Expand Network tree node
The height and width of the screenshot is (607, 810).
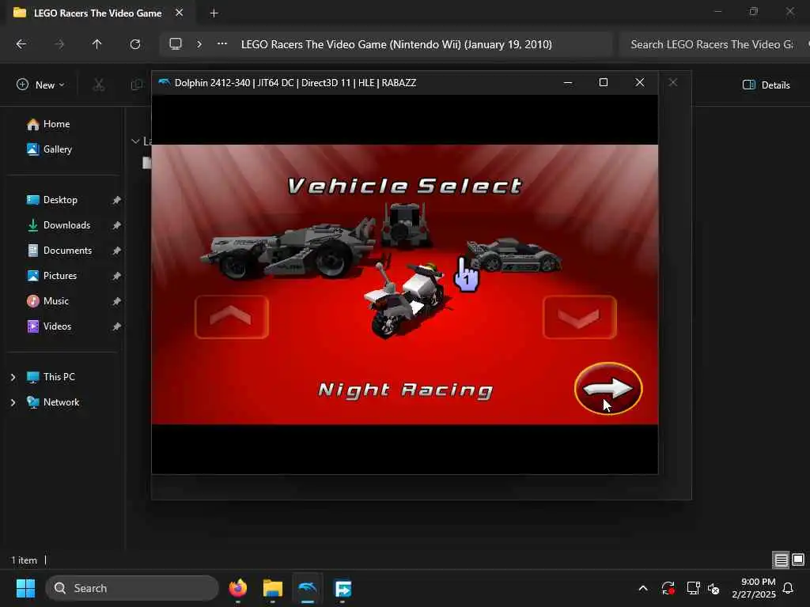(x=13, y=402)
